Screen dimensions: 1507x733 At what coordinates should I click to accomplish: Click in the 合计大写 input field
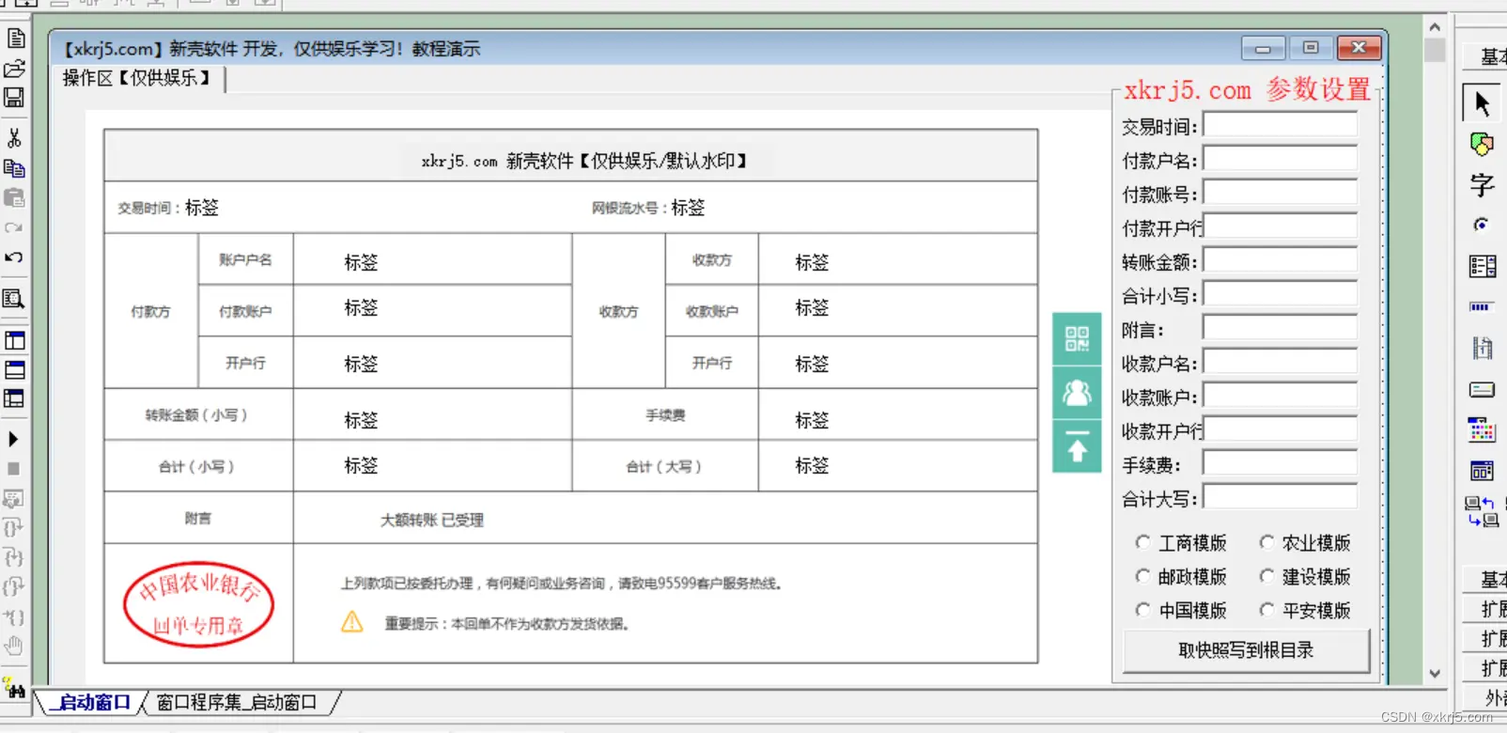1280,498
